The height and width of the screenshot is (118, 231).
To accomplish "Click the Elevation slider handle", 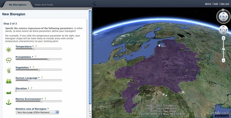I will pyautogui.click(x=16, y=91).
